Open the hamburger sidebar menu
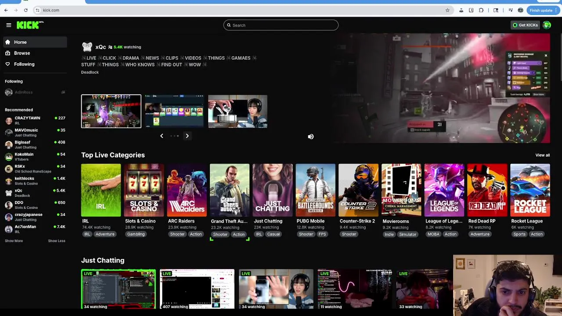 [9, 25]
